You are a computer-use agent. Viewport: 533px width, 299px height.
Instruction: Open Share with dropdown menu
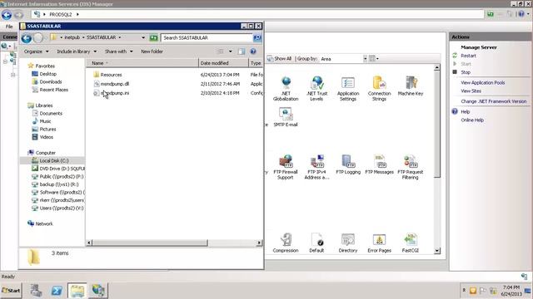(118, 51)
